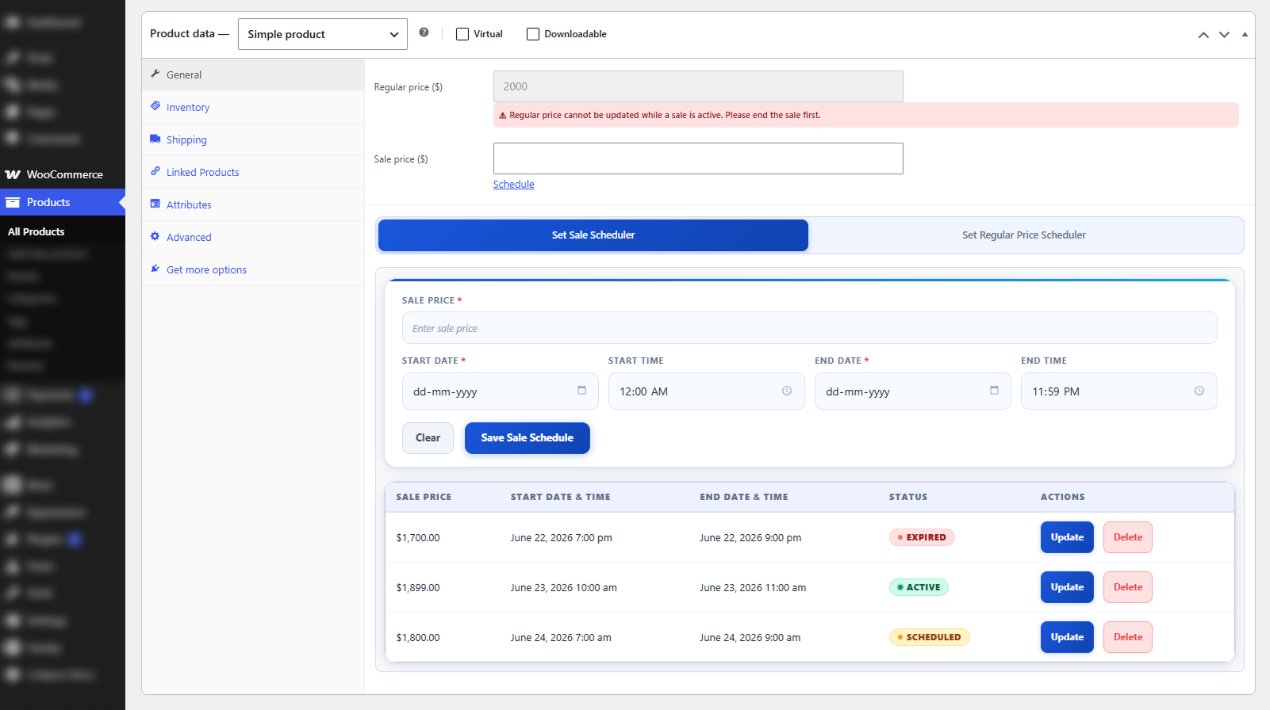Open WooCommerce menu in sidebar
This screenshot has width=1270, height=710.
[x=63, y=174]
